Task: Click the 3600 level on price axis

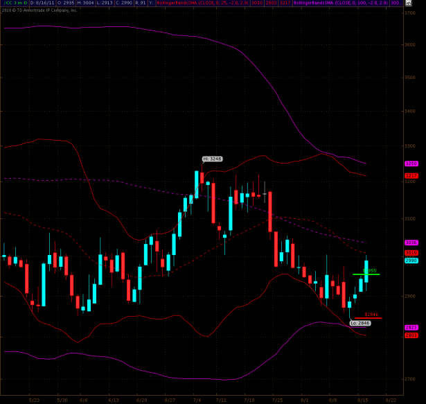Action: [410, 44]
